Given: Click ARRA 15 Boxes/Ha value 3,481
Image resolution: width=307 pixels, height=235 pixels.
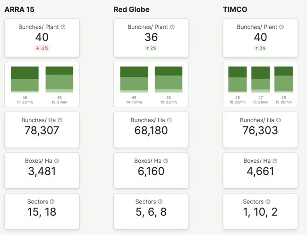Looking at the screenshot, I should pos(42,171).
